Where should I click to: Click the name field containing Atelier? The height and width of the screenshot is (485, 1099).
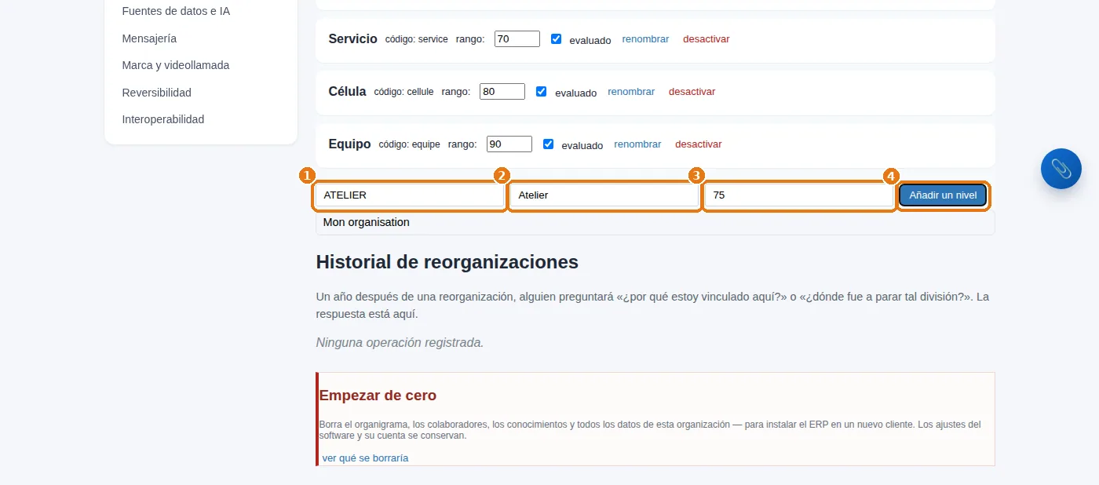coord(604,195)
